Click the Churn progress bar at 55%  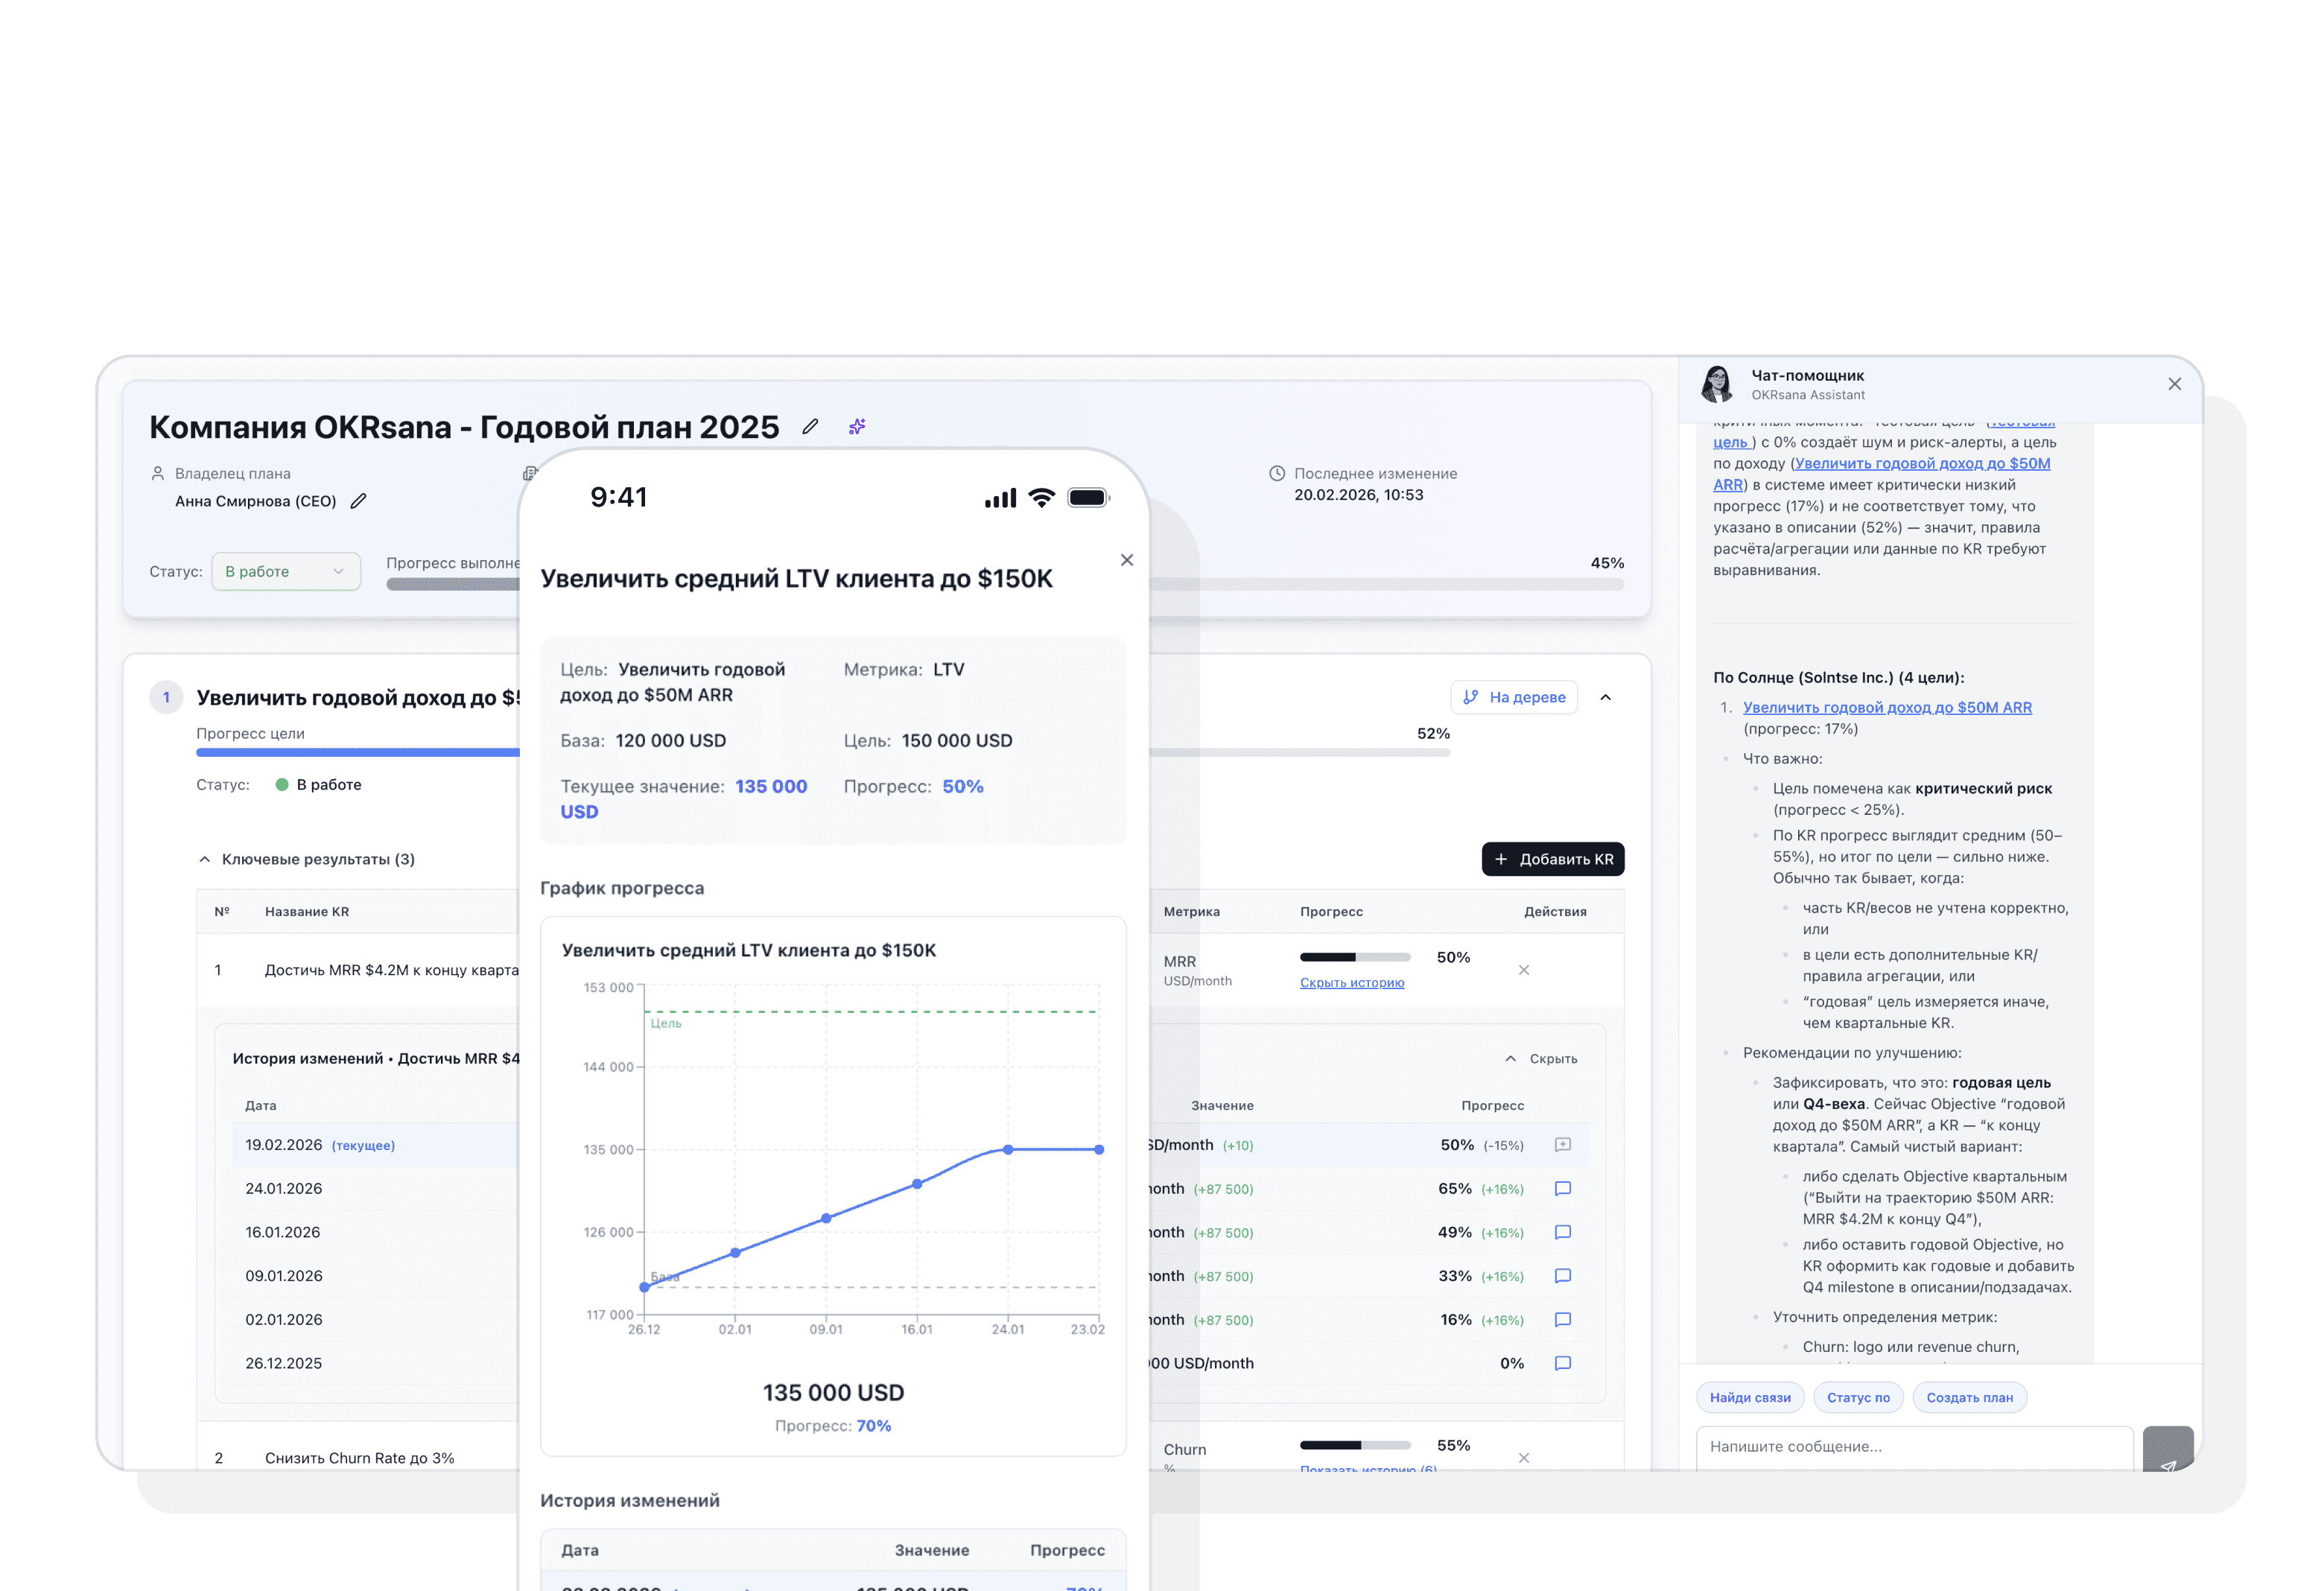click(x=1355, y=1446)
